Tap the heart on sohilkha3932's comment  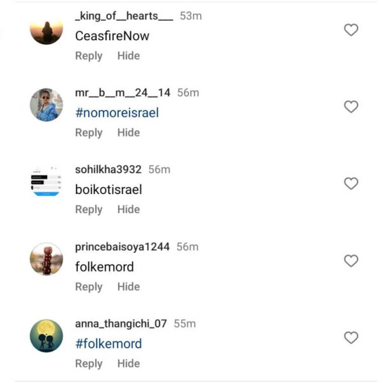coord(350,184)
